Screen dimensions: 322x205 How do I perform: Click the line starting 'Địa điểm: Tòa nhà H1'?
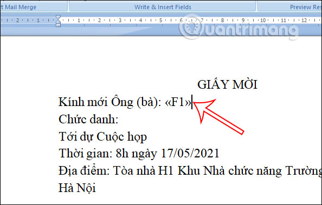(190, 171)
